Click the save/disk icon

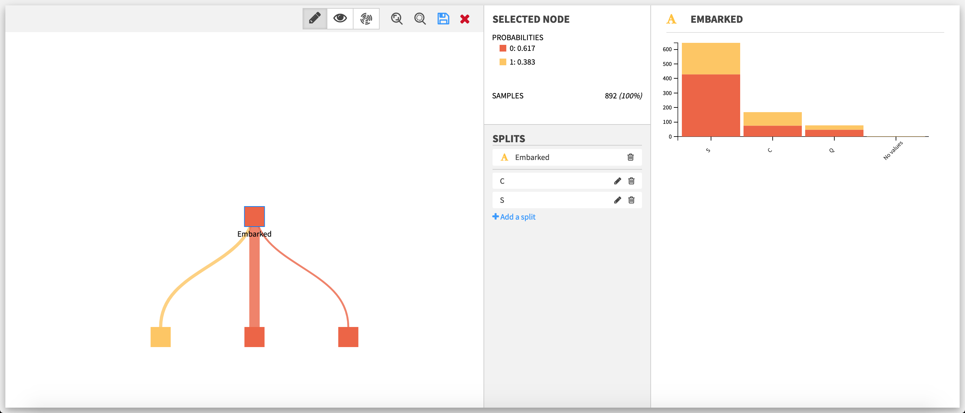443,18
